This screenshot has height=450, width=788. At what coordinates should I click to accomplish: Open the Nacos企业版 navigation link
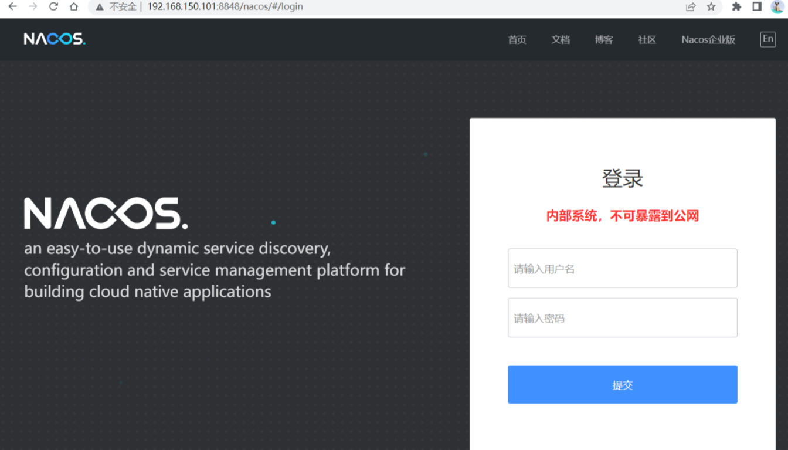(x=708, y=40)
